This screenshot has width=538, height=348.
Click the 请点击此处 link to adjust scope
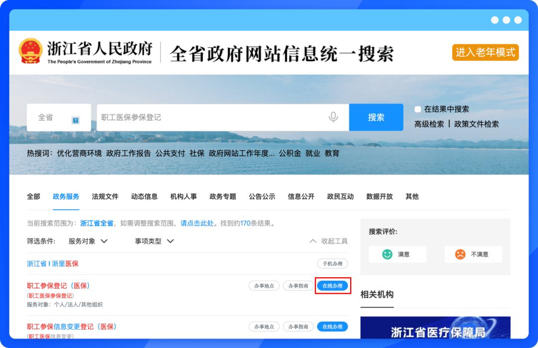tap(197, 223)
